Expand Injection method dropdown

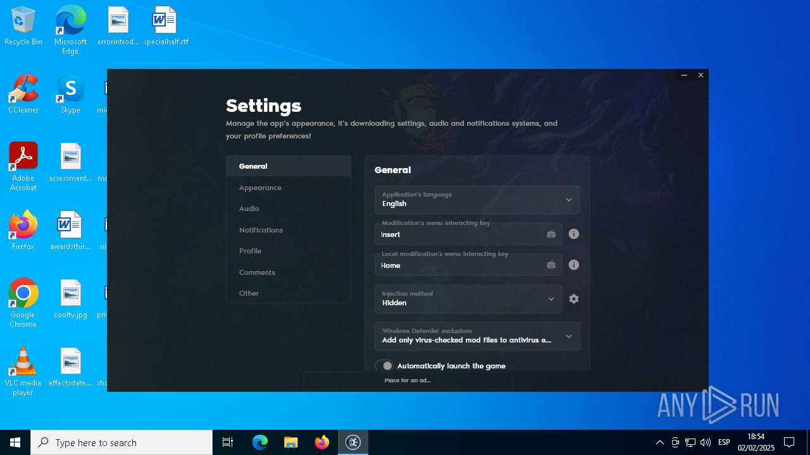click(468, 299)
